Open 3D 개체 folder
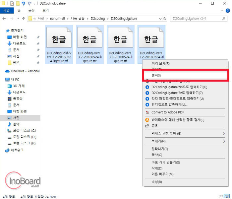The height and width of the screenshot is (199, 232). coord(19,86)
